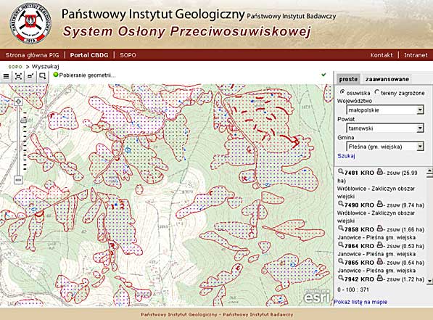
Task: Zoom to landslide 7858 KRO magnifier
Action: pyautogui.click(x=341, y=229)
